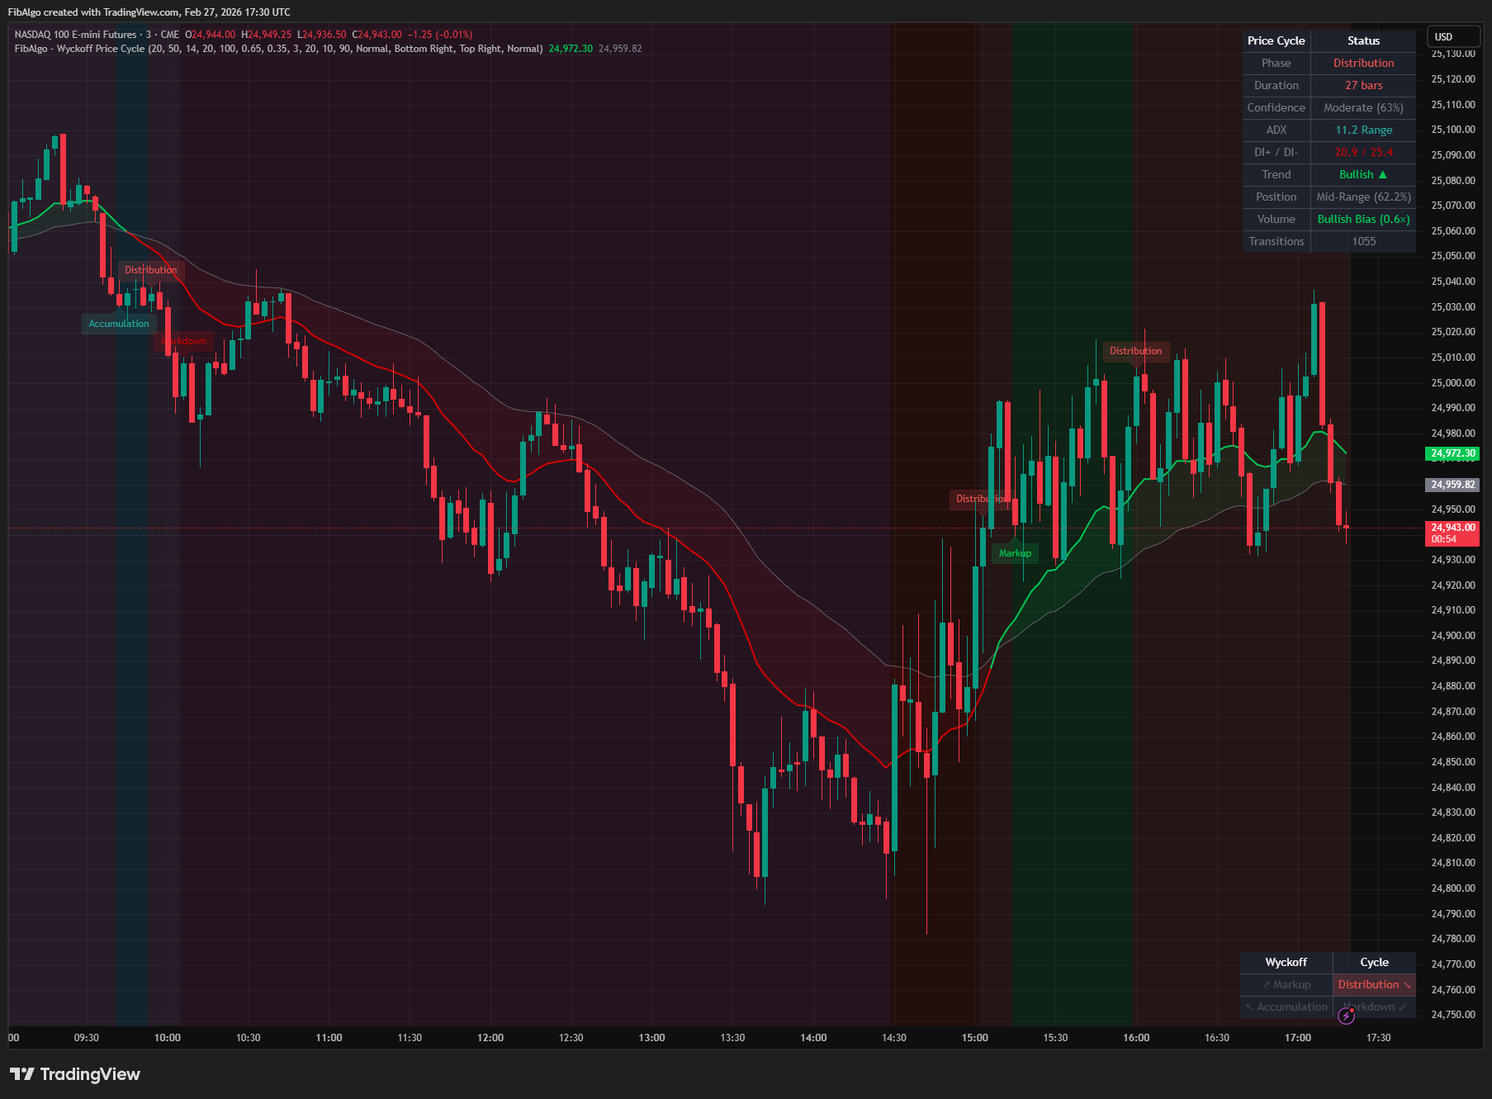
Task: Click the purple lightning bolt icon
Action: click(1347, 1017)
